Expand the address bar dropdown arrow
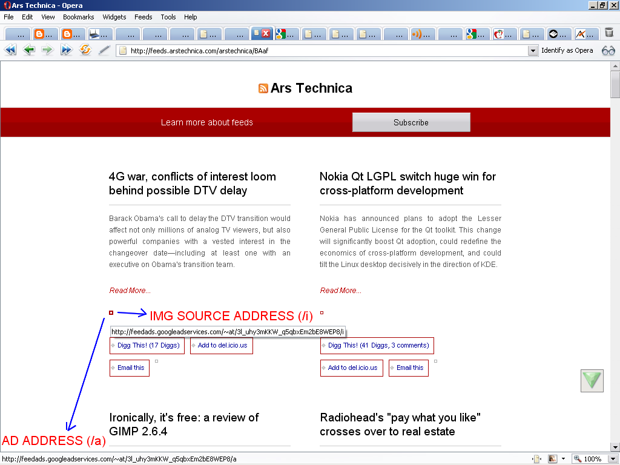Image resolution: width=620 pixels, height=465 pixels. [x=532, y=51]
